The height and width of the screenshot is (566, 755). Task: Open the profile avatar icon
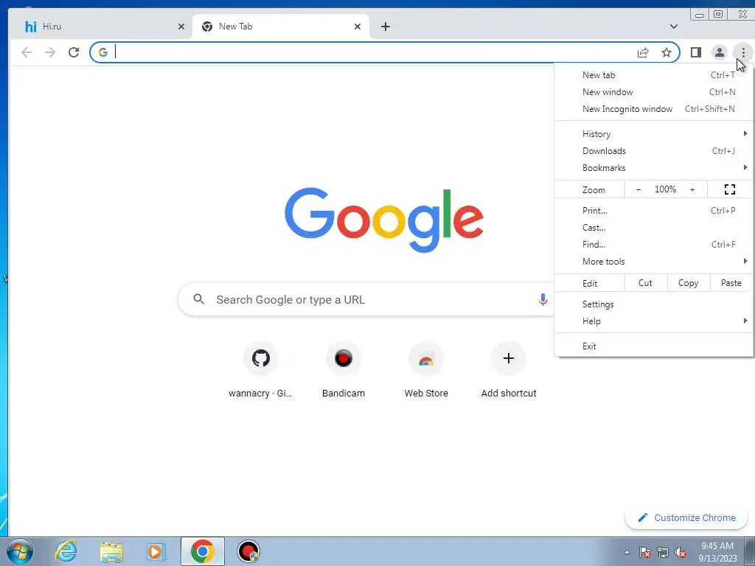click(x=720, y=52)
